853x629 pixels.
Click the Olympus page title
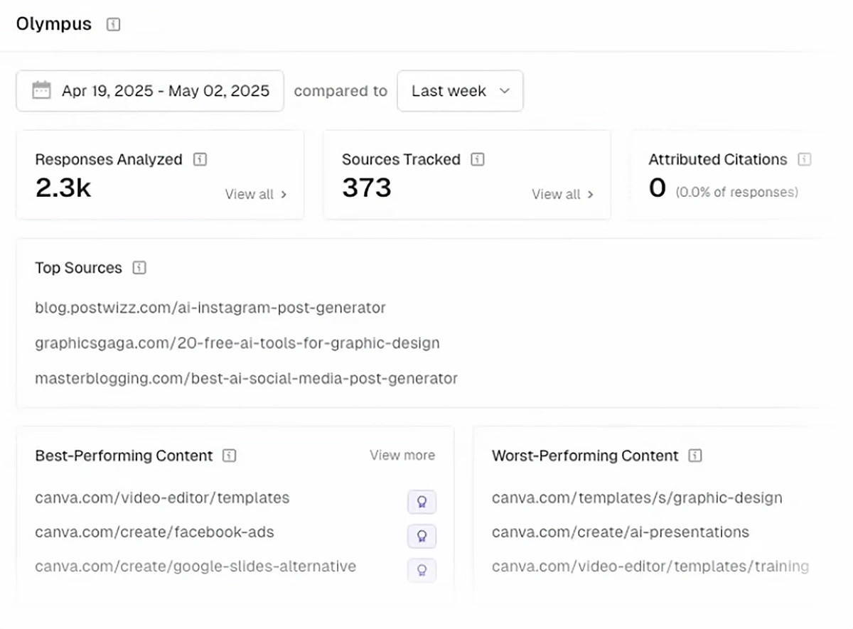tap(54, 23)
